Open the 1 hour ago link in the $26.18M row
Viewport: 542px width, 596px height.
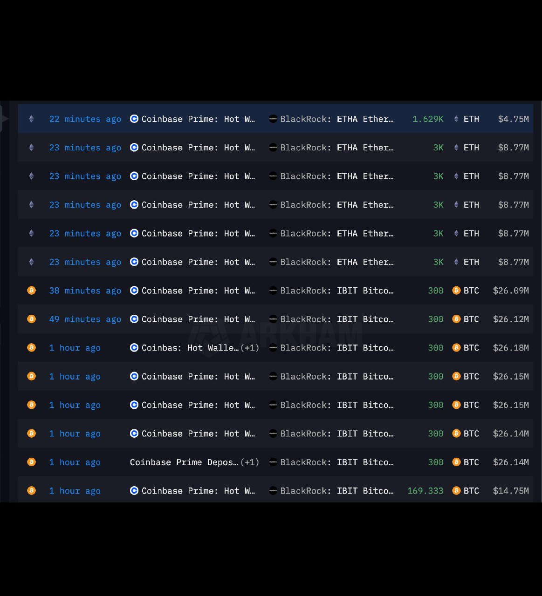pyautogui.click(x=75, y=347)
